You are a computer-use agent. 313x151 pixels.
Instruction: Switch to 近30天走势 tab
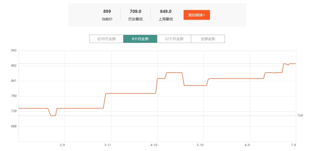tap(106, 39)
